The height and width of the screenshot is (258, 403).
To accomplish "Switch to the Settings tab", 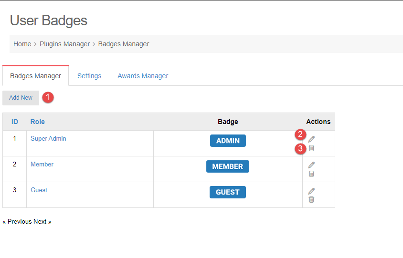I will pos(89,76).
